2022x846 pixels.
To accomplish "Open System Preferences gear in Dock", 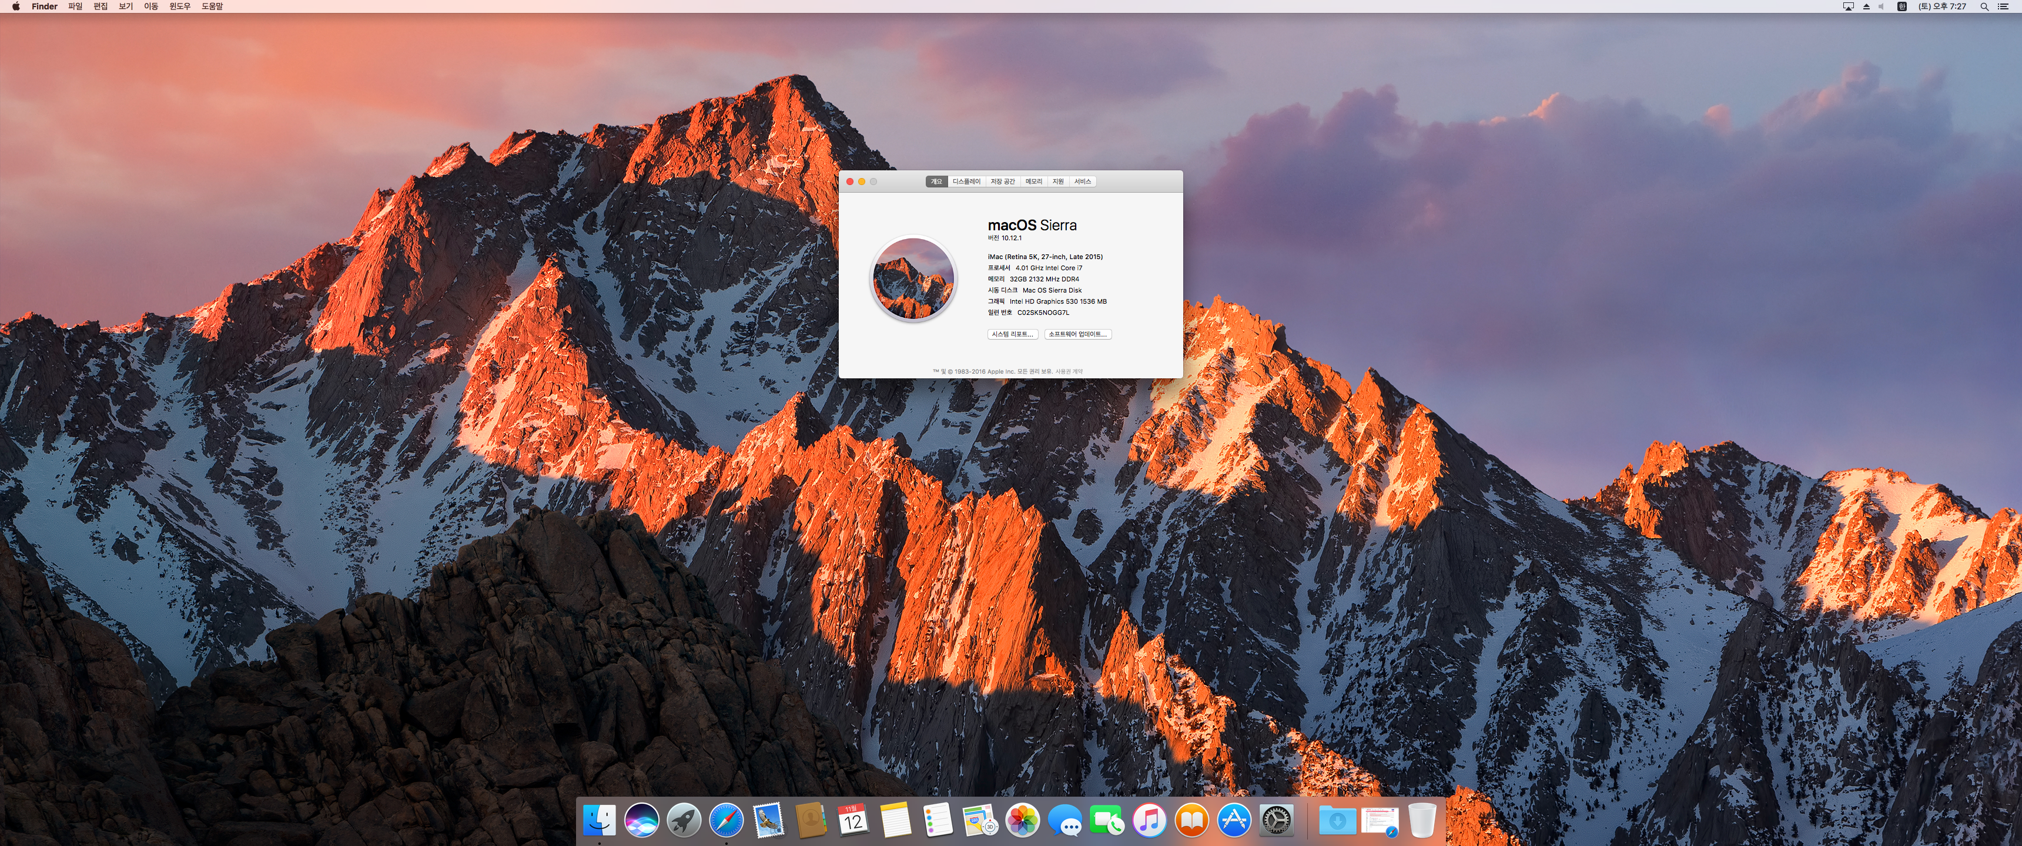I will coord(1276,821).
